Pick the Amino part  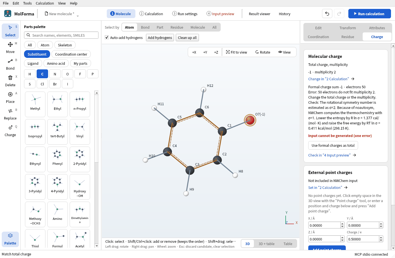[x=58, y=214]
